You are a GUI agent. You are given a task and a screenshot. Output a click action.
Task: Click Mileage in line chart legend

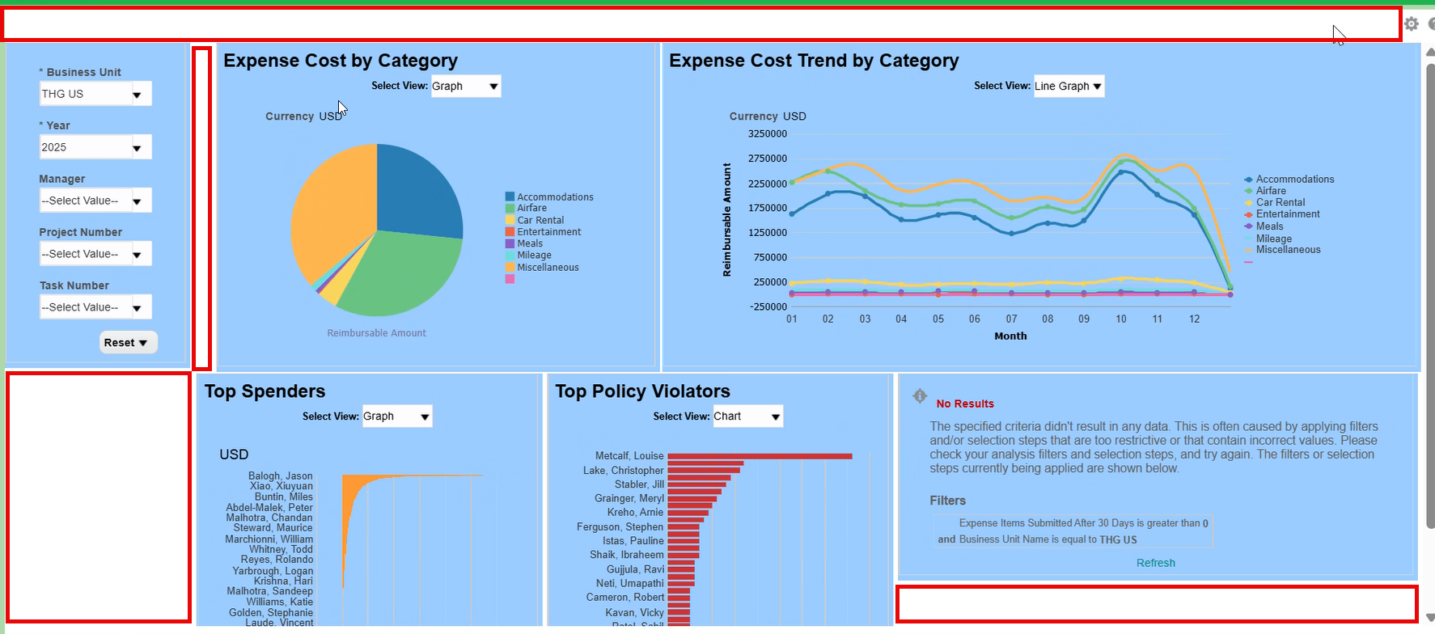point(1274,239)
